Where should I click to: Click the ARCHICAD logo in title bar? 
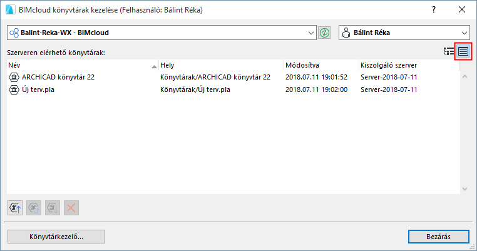(11, 10)
